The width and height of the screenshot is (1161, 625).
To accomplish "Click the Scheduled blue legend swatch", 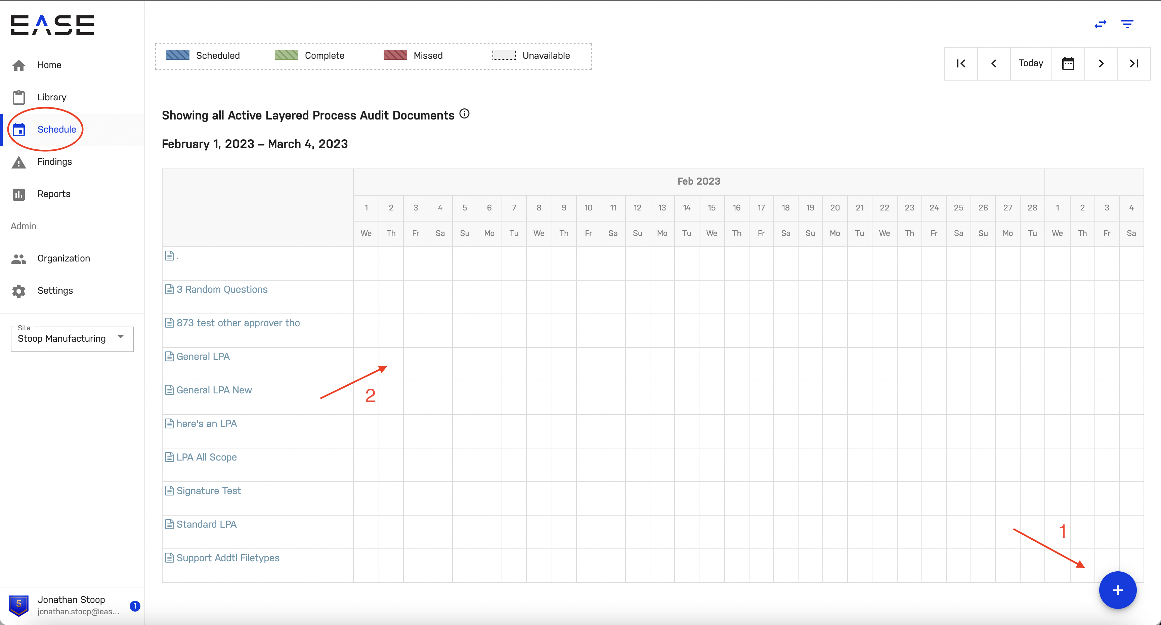I will point(178,55).
